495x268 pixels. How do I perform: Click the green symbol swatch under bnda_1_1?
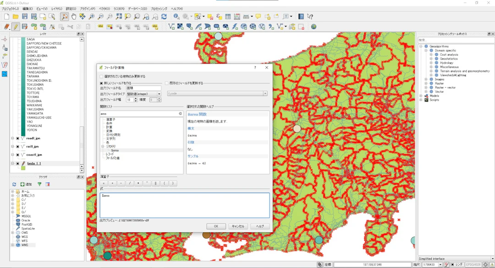(23, 168)
